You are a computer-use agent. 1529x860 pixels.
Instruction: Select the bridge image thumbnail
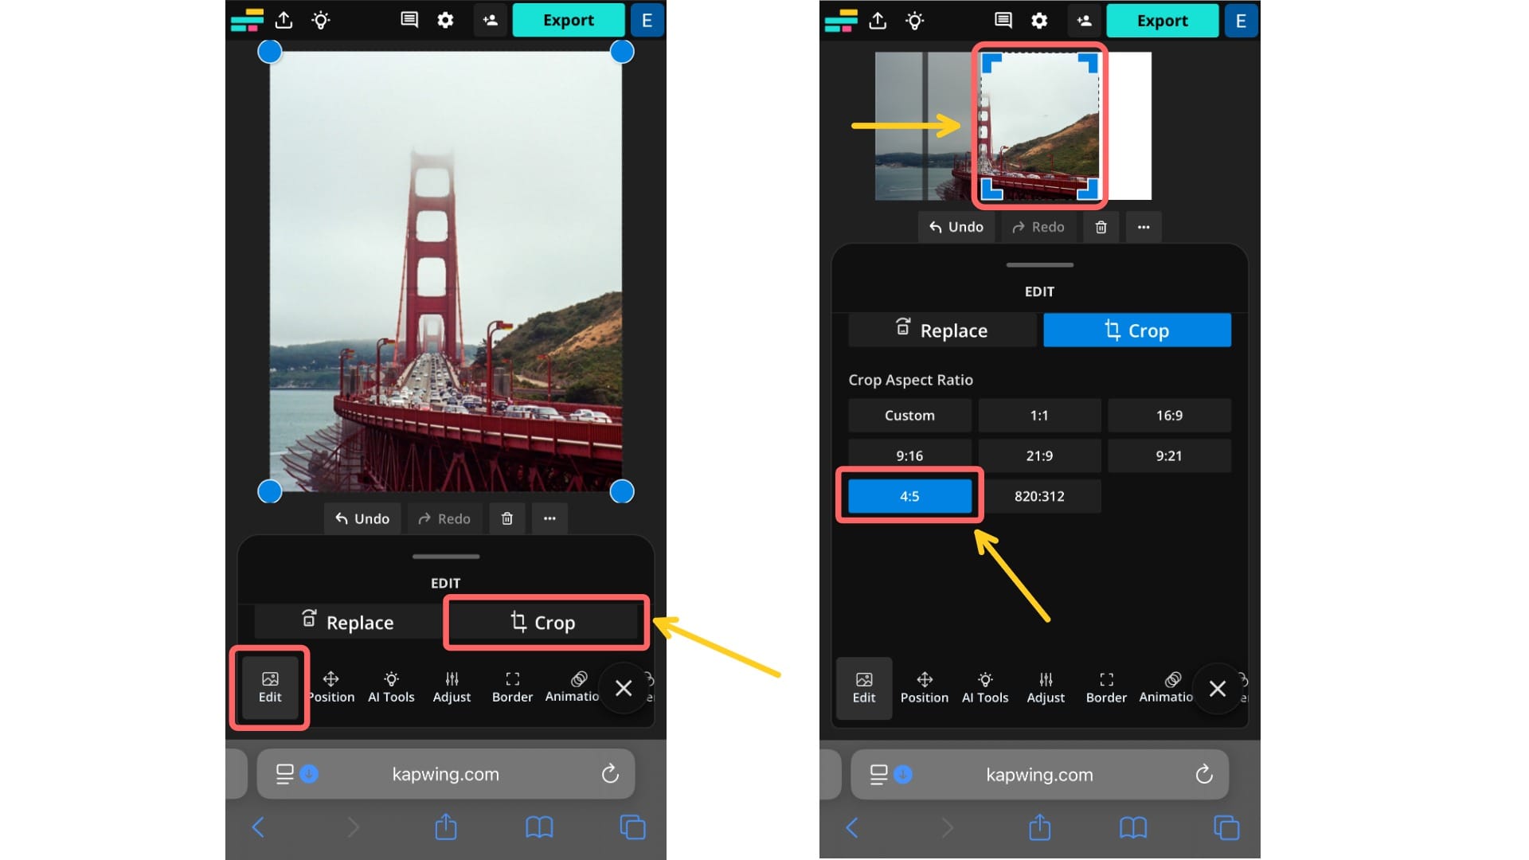[x=1039, y=126]
